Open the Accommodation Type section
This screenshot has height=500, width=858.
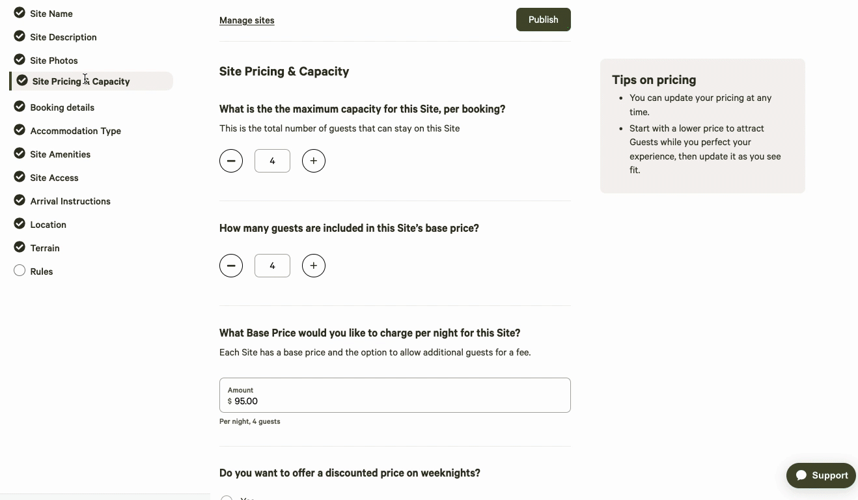76,131
